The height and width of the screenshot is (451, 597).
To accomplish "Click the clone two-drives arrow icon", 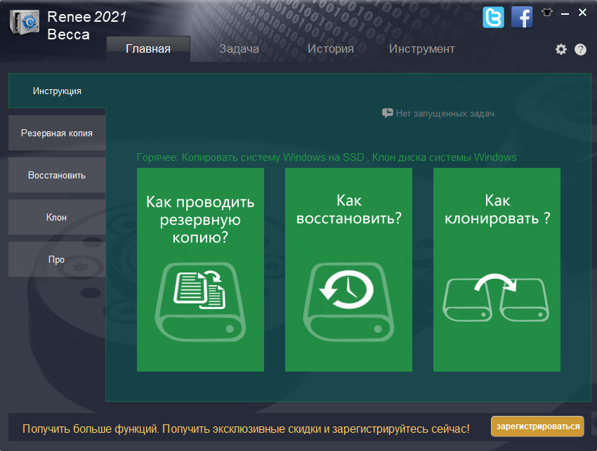I will [496, 297].
